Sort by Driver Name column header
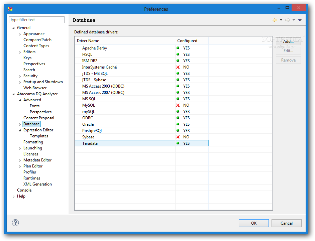Screen dimensions: 315x241 pyautogui.click(x=125, y=41)
